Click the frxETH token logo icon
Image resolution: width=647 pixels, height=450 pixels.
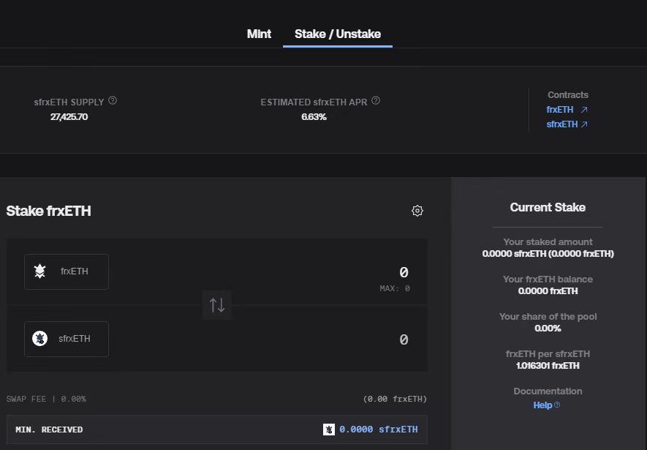coord(40,271)
